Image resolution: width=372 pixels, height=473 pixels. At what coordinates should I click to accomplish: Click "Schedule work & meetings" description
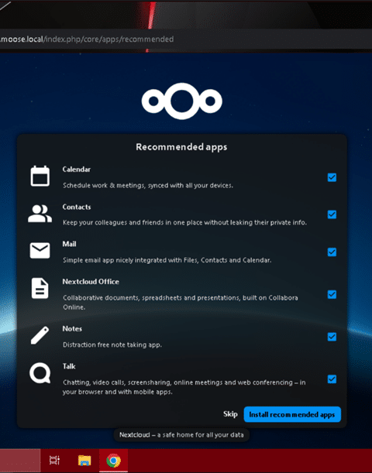tap(148, 185)
